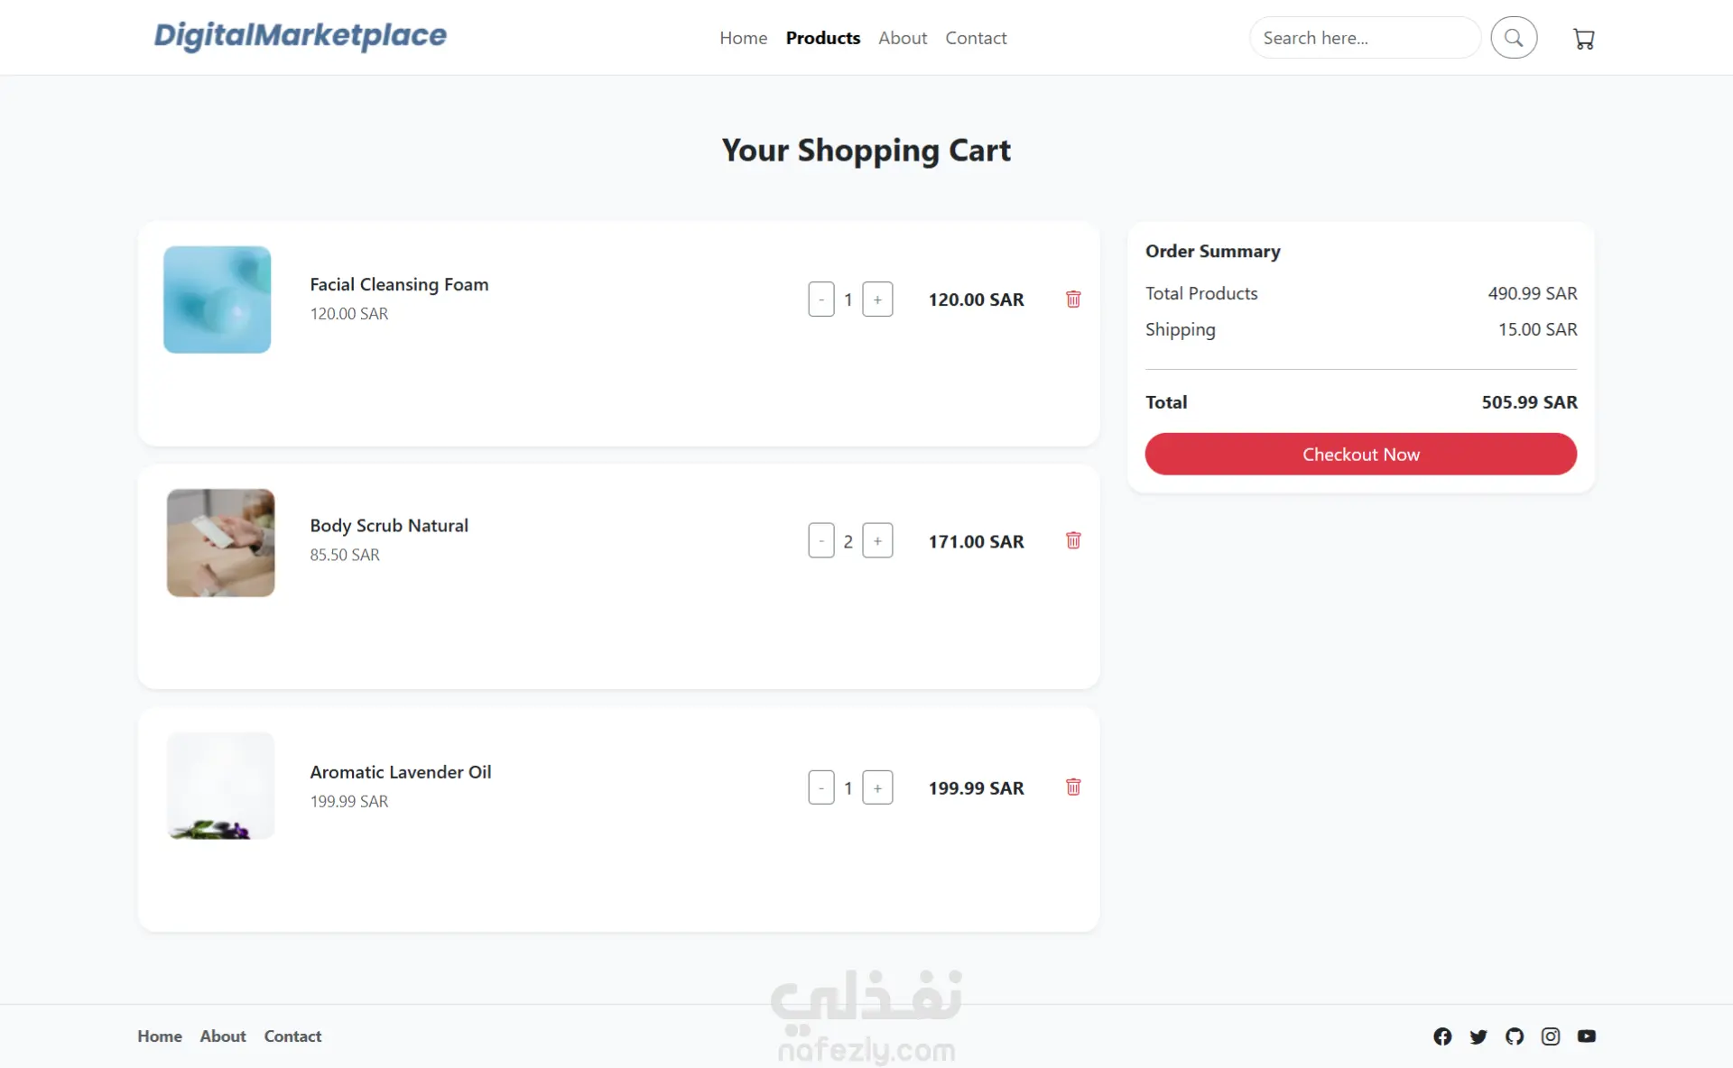Open the shopping cart icon
This screenshot has height=1068, width=1733.
(1583, 39)
